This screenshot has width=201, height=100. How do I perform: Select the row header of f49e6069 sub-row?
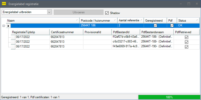13,47
